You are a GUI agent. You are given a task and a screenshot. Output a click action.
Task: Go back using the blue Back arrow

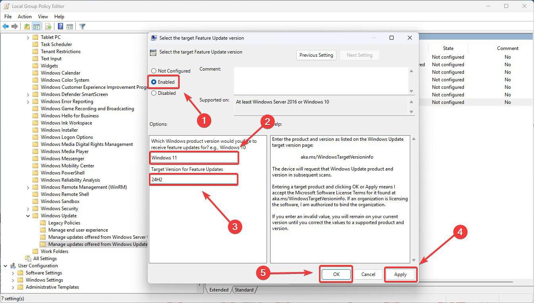click(x=6, y=27)
